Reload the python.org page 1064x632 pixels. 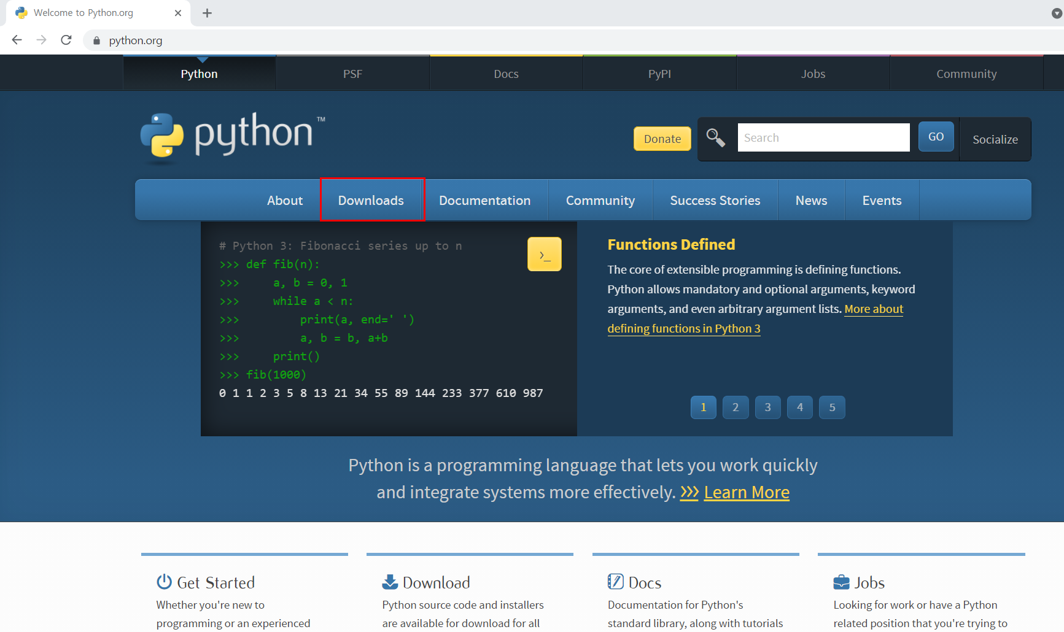tap(66, 40)
